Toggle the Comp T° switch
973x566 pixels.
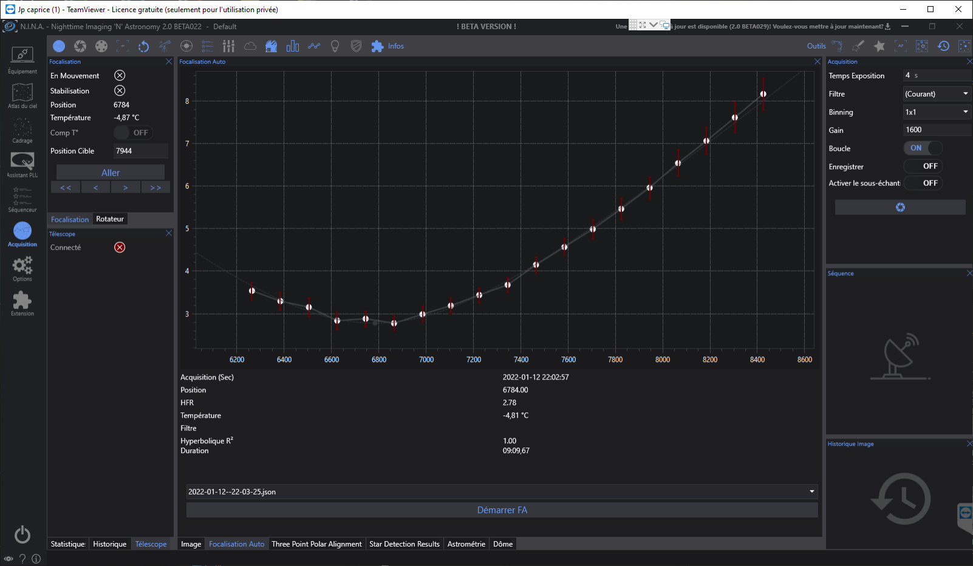click(132, 132)
